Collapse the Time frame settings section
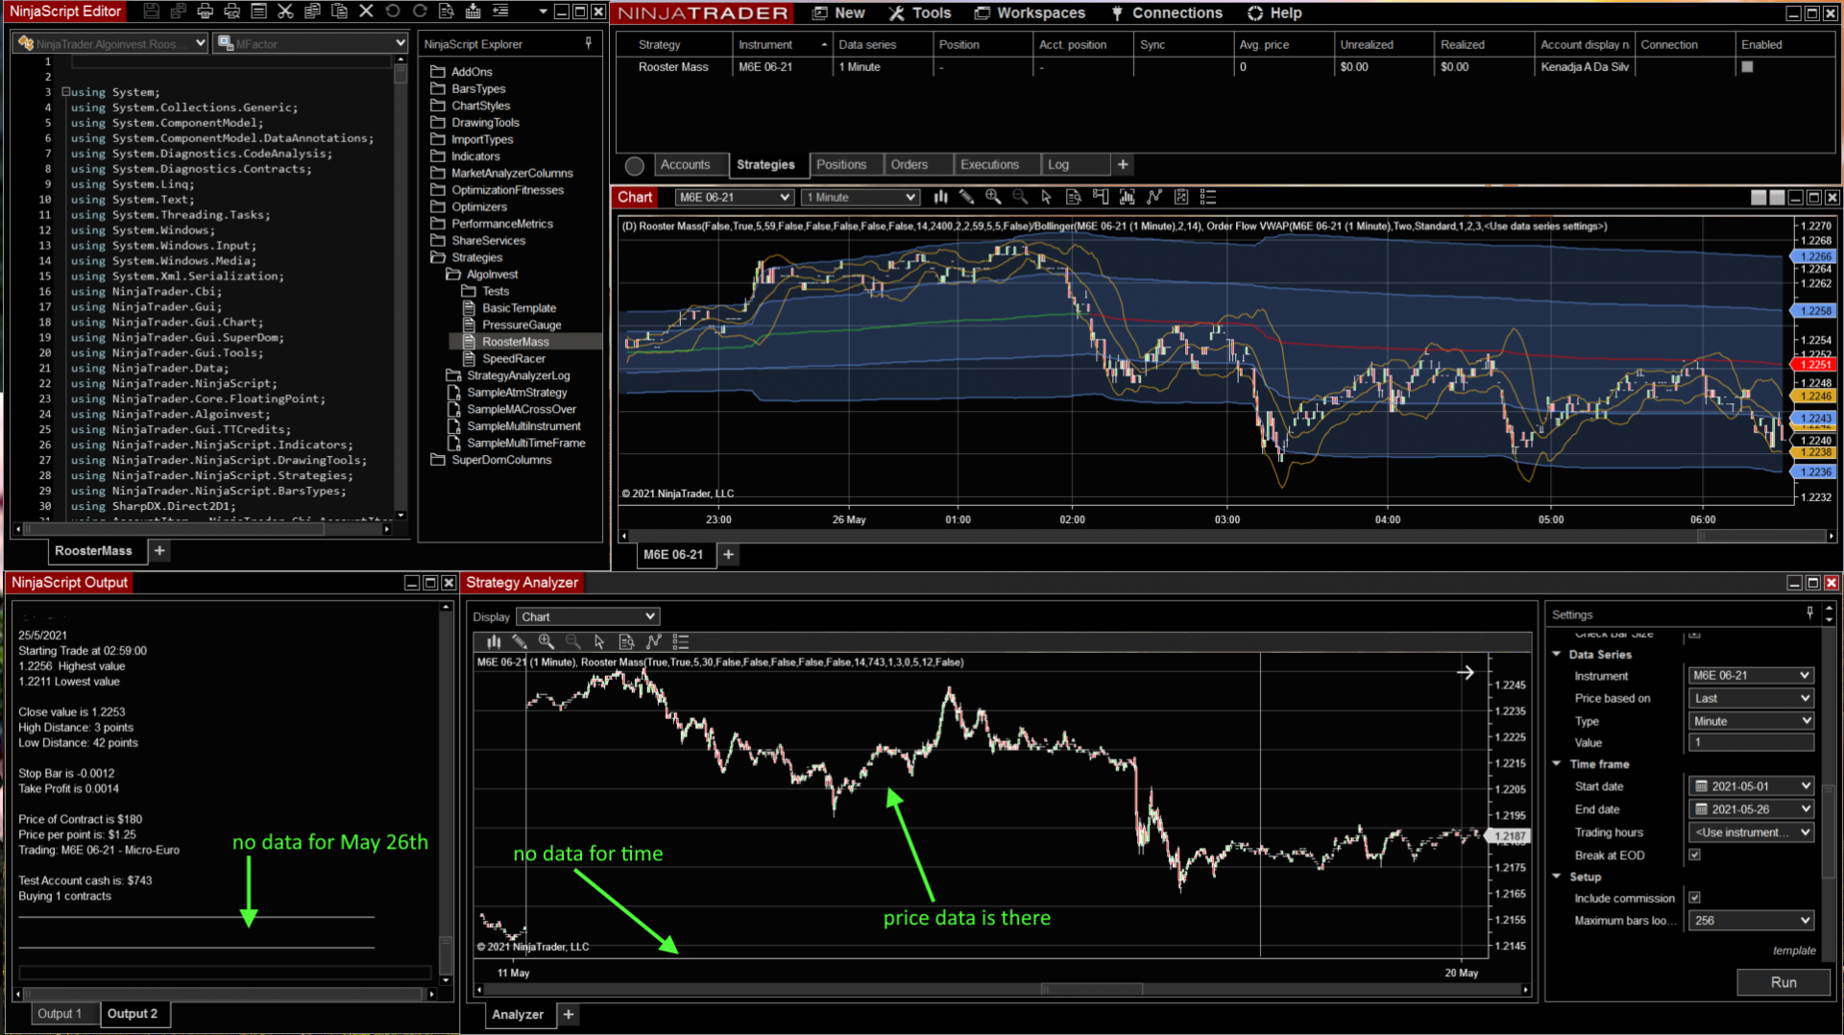 click(x=1557, y=764)
